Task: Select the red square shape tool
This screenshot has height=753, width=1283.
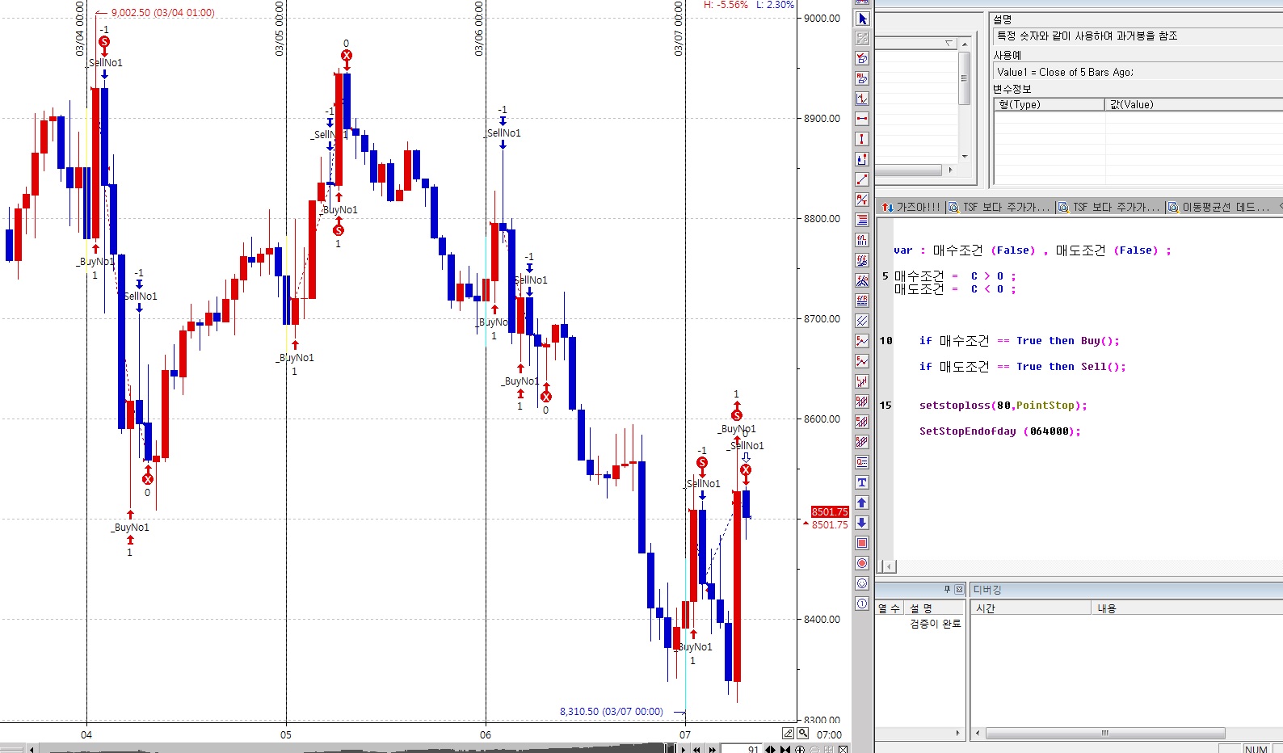Action: point(862,543)
